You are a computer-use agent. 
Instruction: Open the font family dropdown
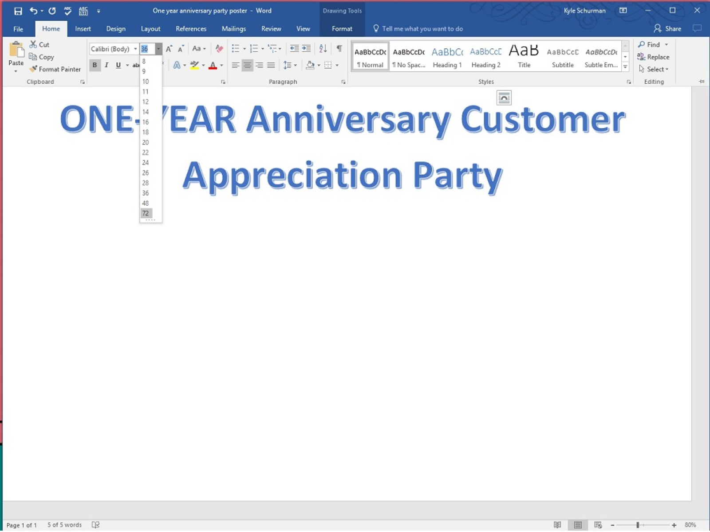(x=136, y=49)
